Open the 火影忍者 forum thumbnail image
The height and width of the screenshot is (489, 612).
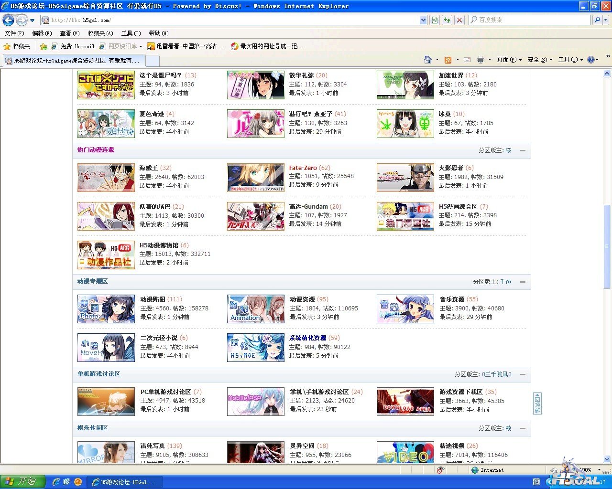click(405, 178)
